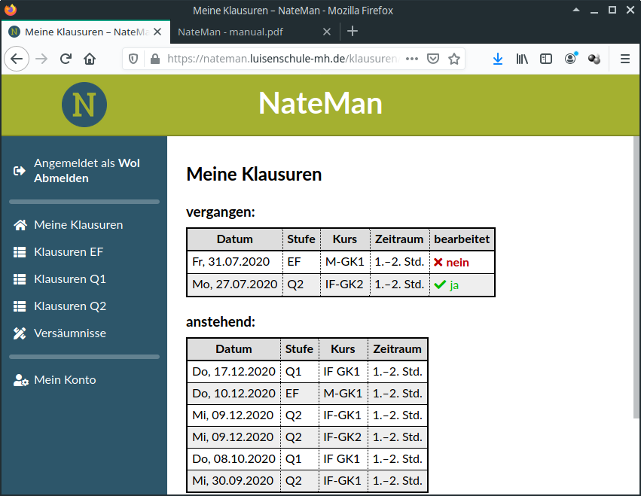The height and width of the screenshot is (496, 641).
Task: Click the user settings icon beside Mein Konto
Action: (x=21, y=380)
